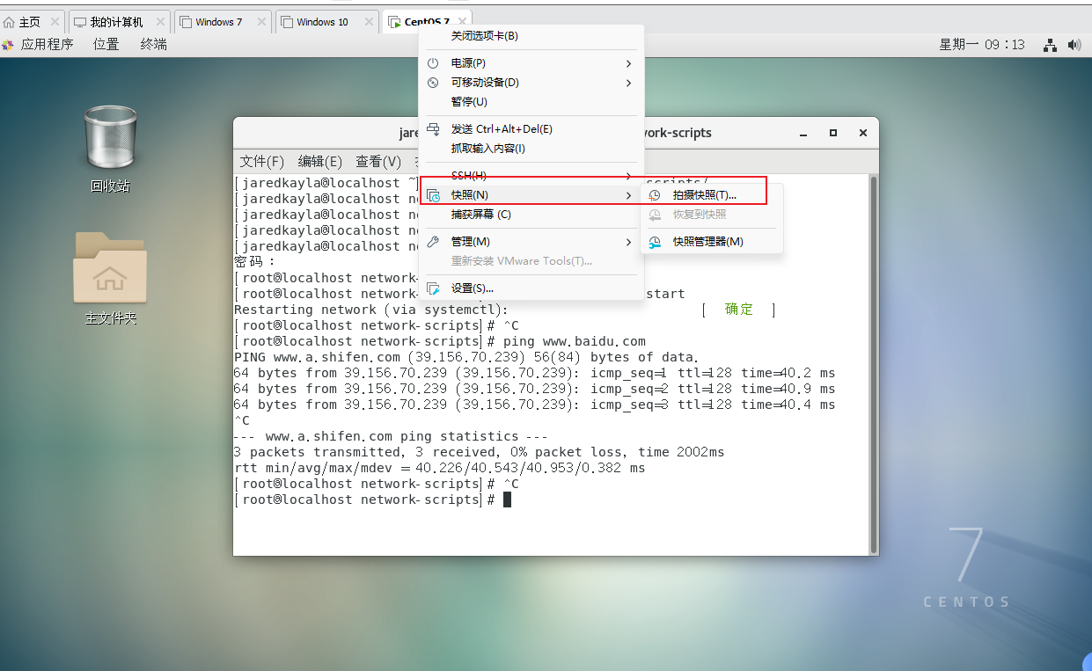Image resolution: width=1092 pixels, height=671 pixels.
Task: Expand the 电源(P) submenu
Action: point(531,63)
